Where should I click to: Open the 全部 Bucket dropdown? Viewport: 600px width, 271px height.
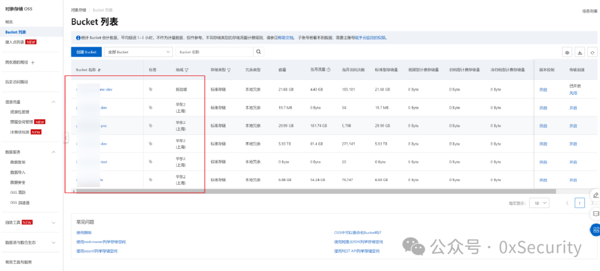138,52
